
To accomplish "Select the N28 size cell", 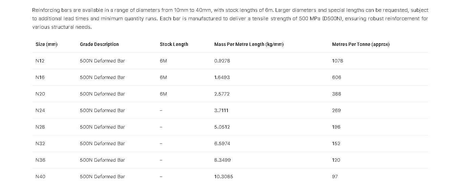I will [40, 127].
